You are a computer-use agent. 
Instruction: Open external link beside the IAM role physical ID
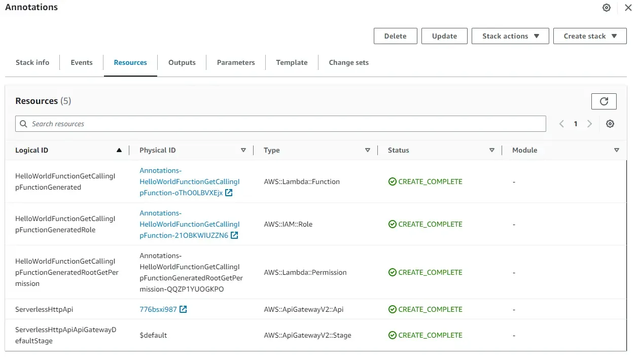234,235
